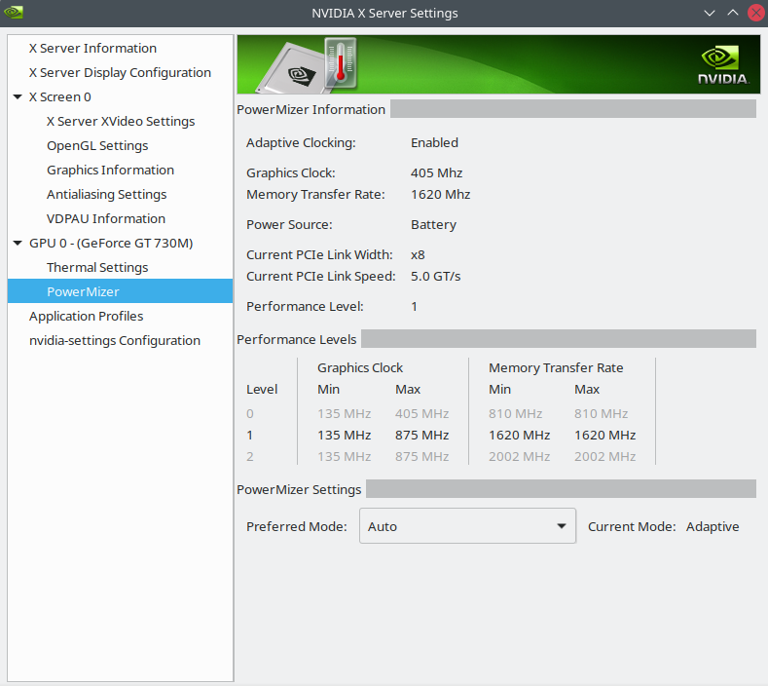768x686 pixels.
Task: Click the 'Memory Transfer Rate' table header
Action: [x=556, y=367]
